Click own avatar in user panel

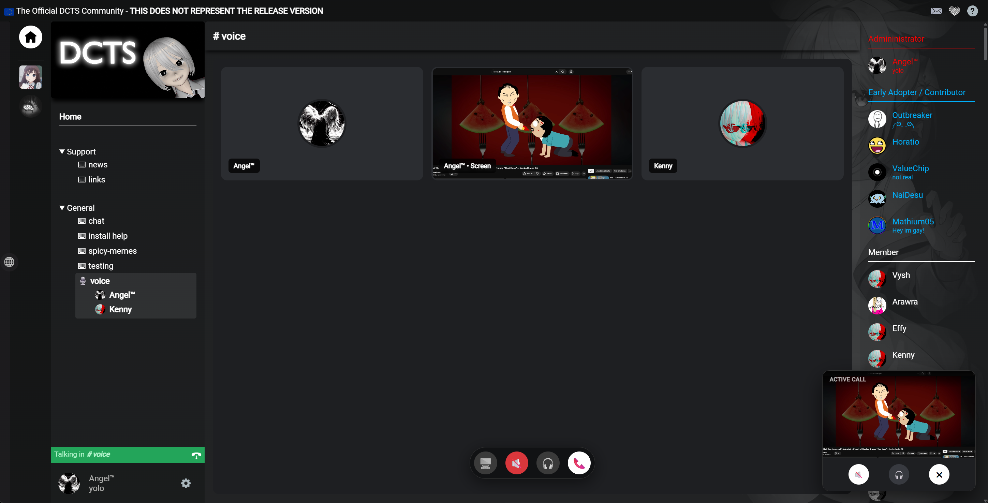point(69,483)
